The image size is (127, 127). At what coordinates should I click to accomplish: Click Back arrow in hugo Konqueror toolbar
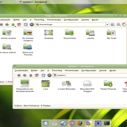pyautogui.click(x=1, y=24)
